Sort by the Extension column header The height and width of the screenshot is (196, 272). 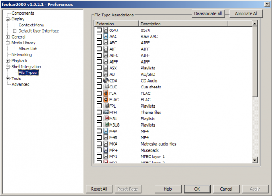click(116, 23)
